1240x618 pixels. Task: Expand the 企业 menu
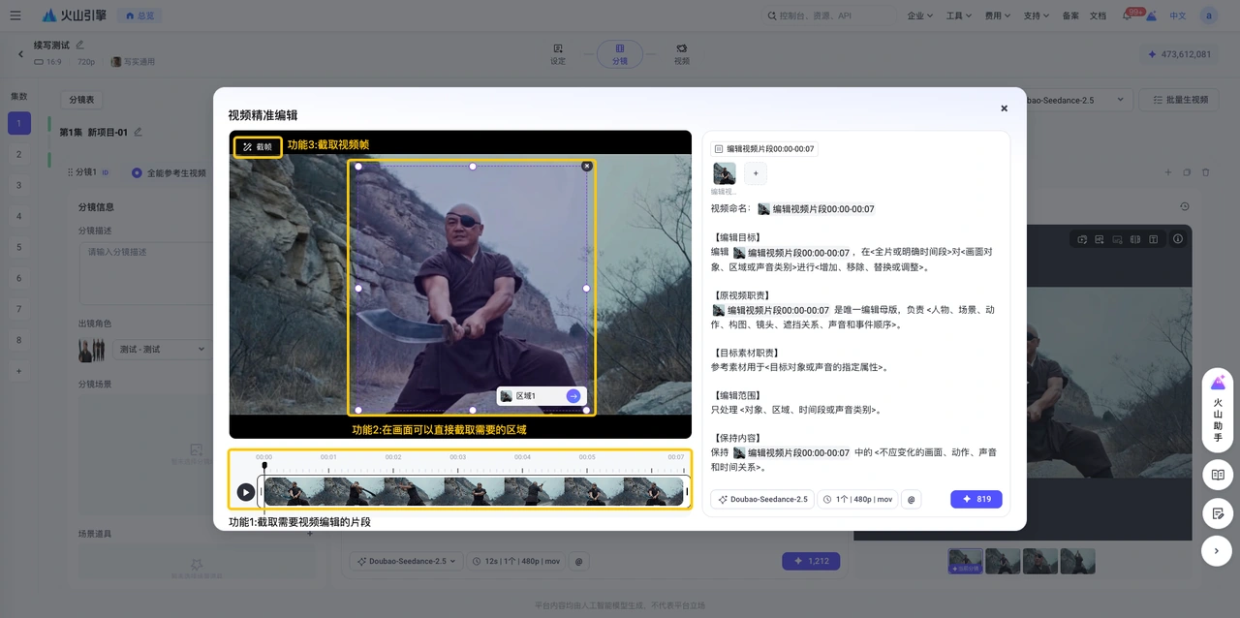point(920,15)
